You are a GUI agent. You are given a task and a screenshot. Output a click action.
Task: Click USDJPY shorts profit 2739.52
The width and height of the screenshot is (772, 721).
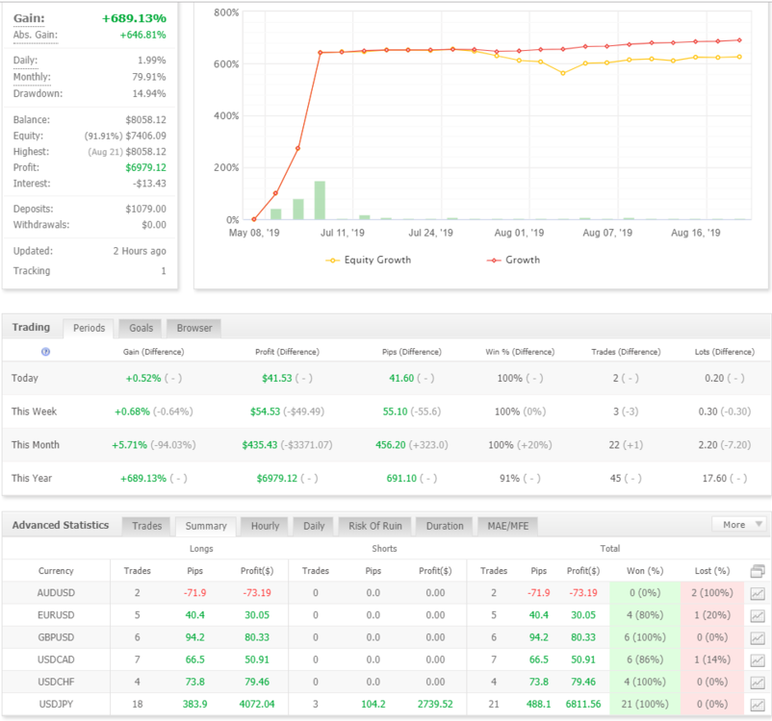point(435,705)
